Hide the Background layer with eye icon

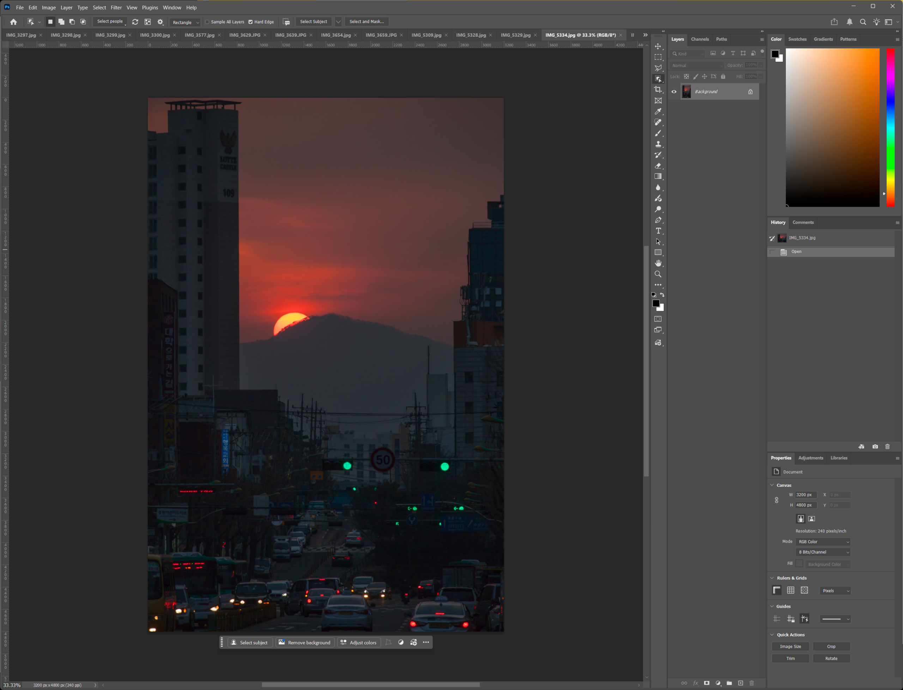674,92
